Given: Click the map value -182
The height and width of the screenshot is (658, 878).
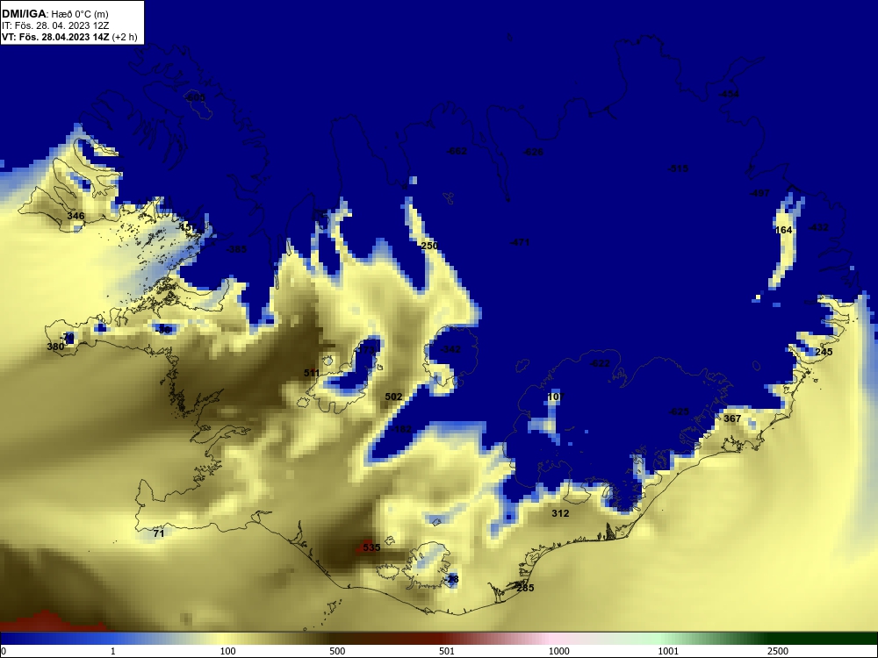Looking at the screenshot, I should (x=401, y=429).
